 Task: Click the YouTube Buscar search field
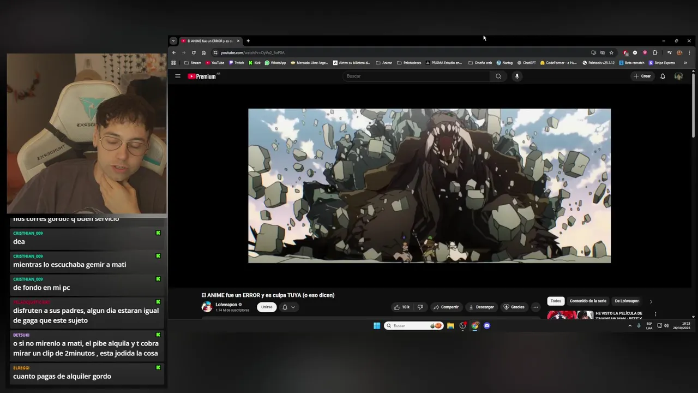pyautogui.click(x=416, y=76)
